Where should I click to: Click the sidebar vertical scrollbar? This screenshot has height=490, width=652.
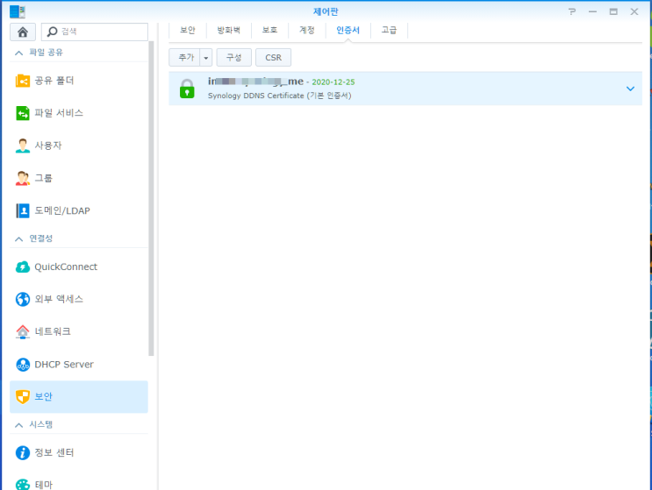pos(151,198)
